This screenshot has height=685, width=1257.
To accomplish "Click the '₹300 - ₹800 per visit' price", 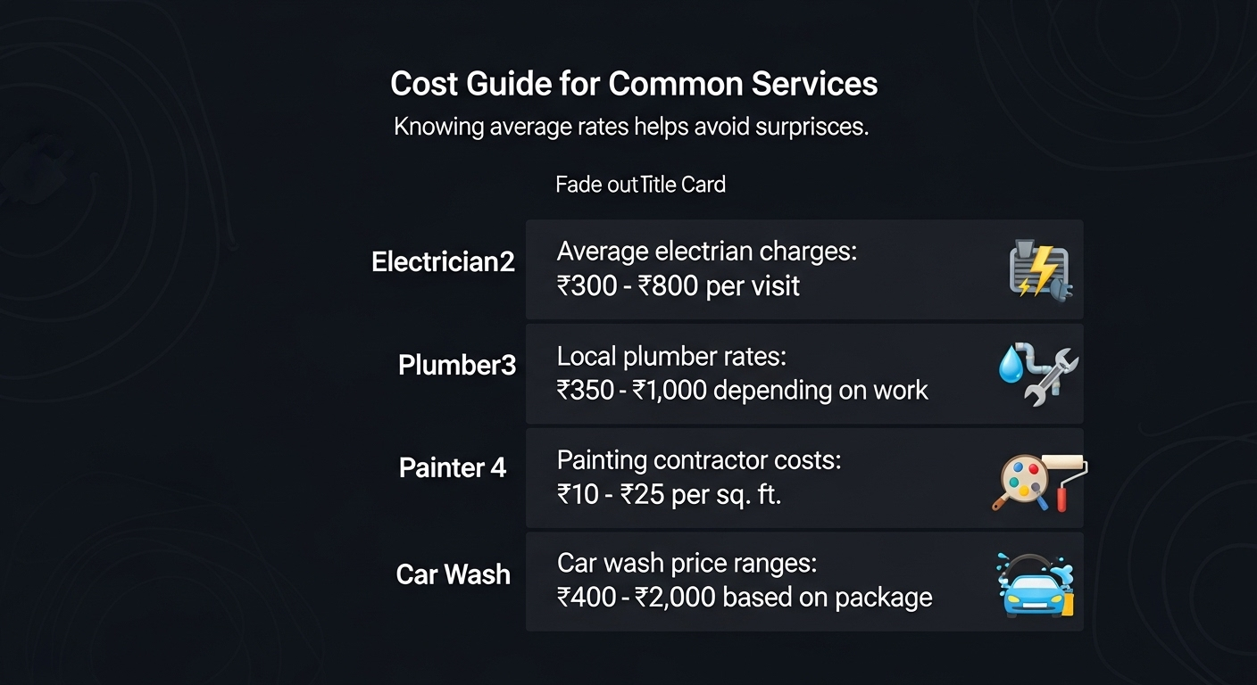I will coord(678,286).
